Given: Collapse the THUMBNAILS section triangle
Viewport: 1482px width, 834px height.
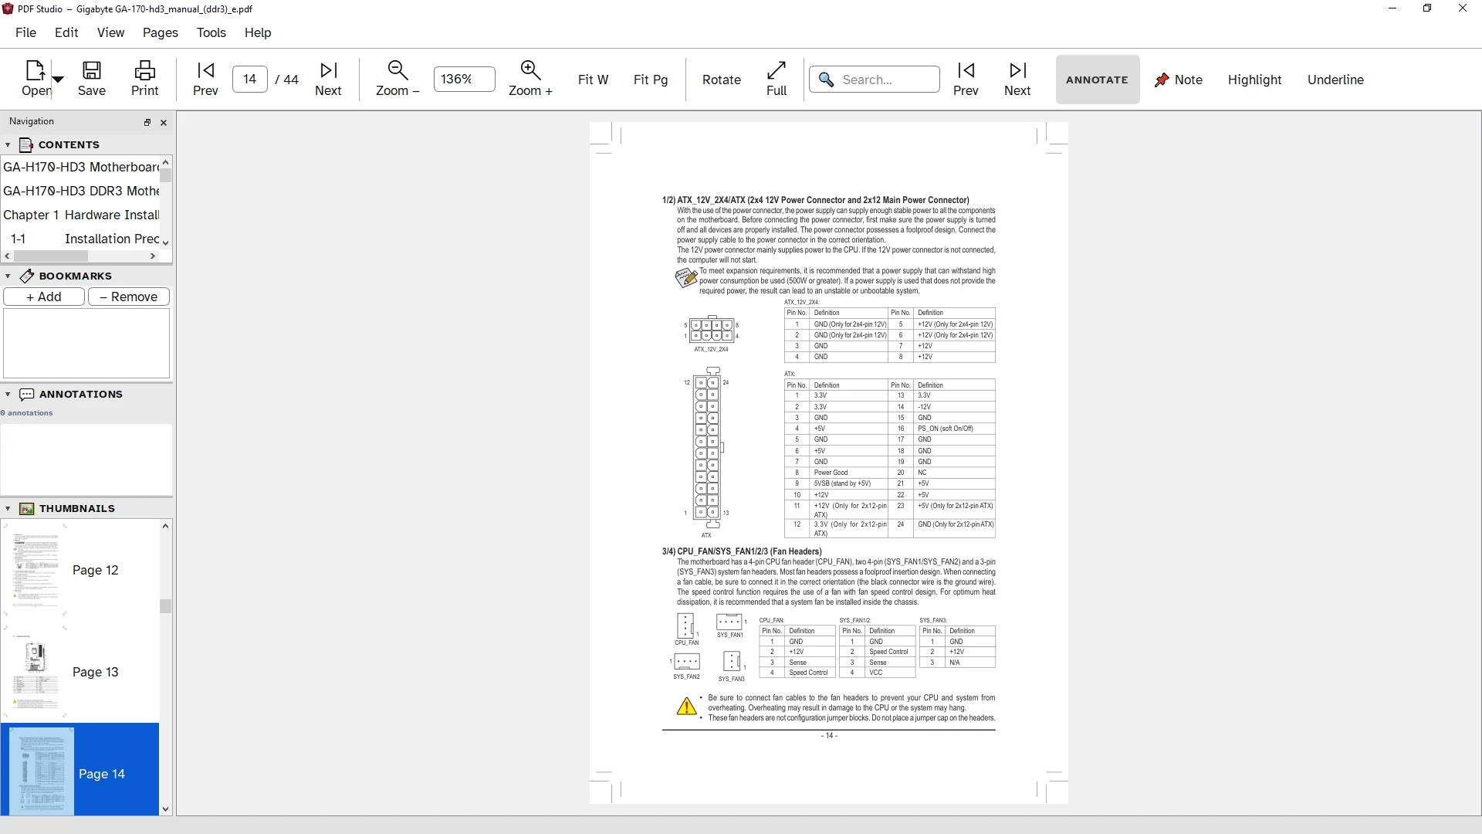Looking at the screenshot, I should click(x=8, y=508).
